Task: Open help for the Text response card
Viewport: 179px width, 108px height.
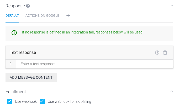Action: coord(157,53)
